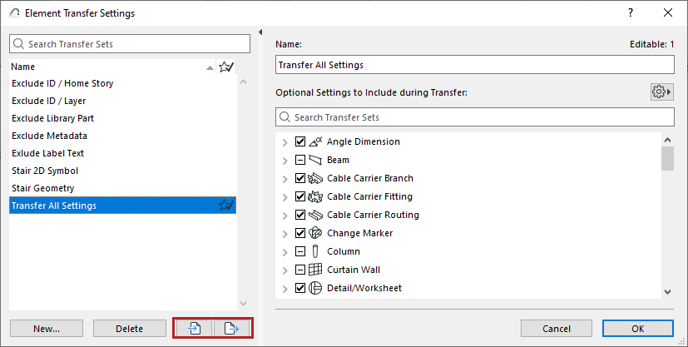Click the Change Marker element icon

pos(315,233)
